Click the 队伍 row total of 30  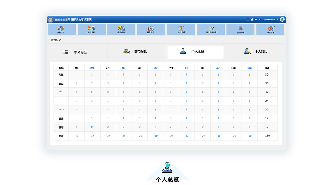(x=267, y=75)
